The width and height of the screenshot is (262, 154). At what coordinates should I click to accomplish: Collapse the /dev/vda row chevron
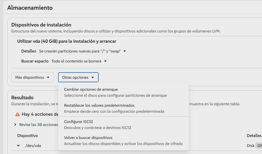click(18, 145)
